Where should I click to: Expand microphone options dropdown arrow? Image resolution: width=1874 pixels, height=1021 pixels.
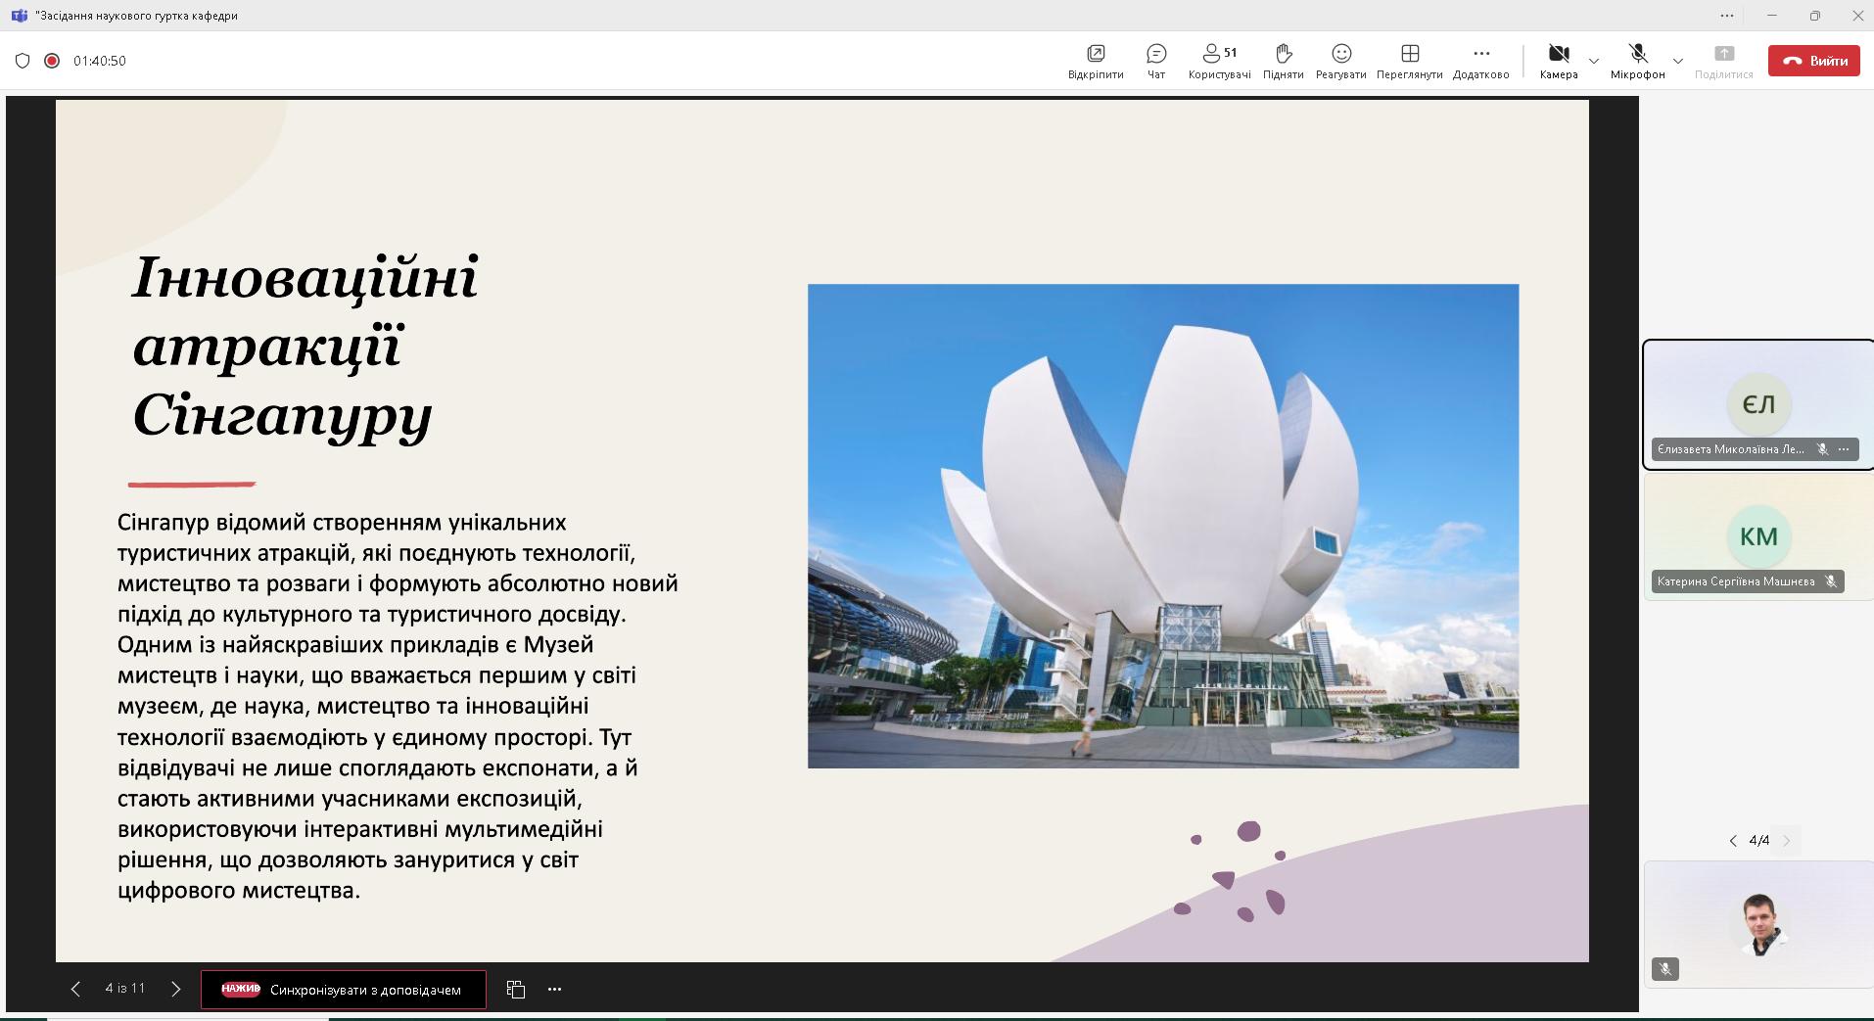pyautogui.click(x=1677, y=61)
